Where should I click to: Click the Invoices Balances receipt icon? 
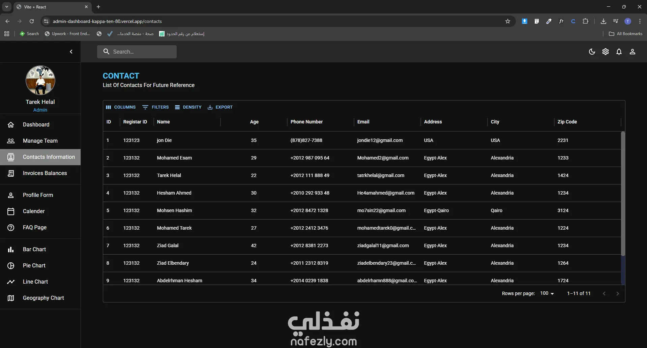pos(11,173)
